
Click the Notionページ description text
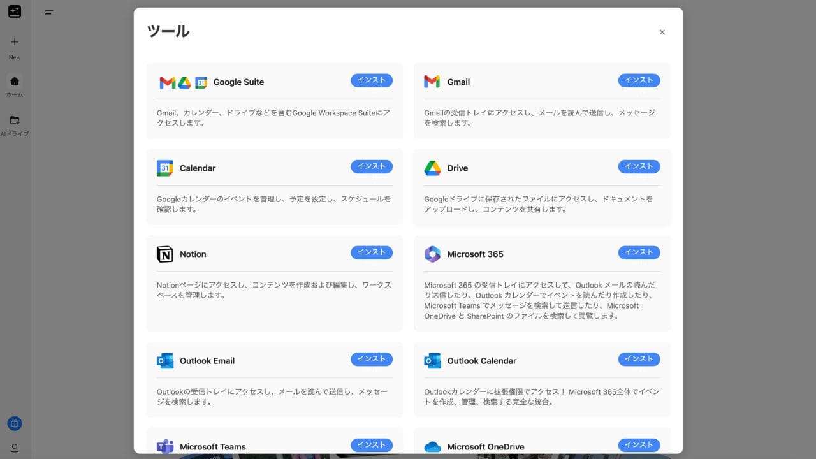(x=274, y=290)
